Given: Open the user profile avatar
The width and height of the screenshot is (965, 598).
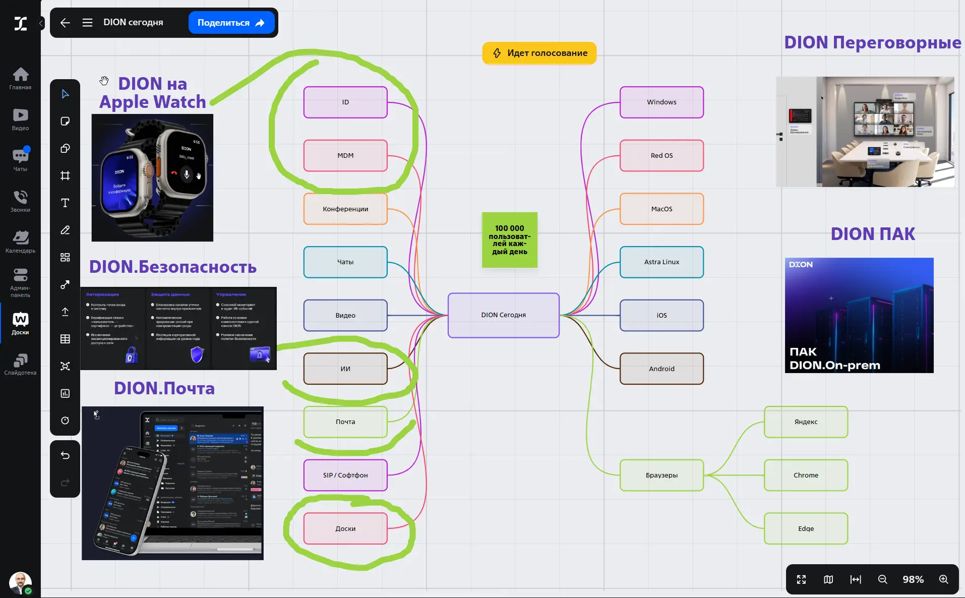Looking at the screenshot, I should [20, 583].
